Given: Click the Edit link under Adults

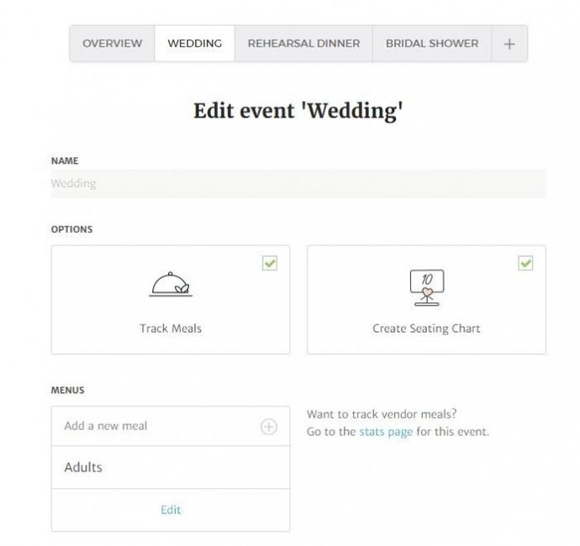Looking at the screenshot, I should tap(171, 510).
